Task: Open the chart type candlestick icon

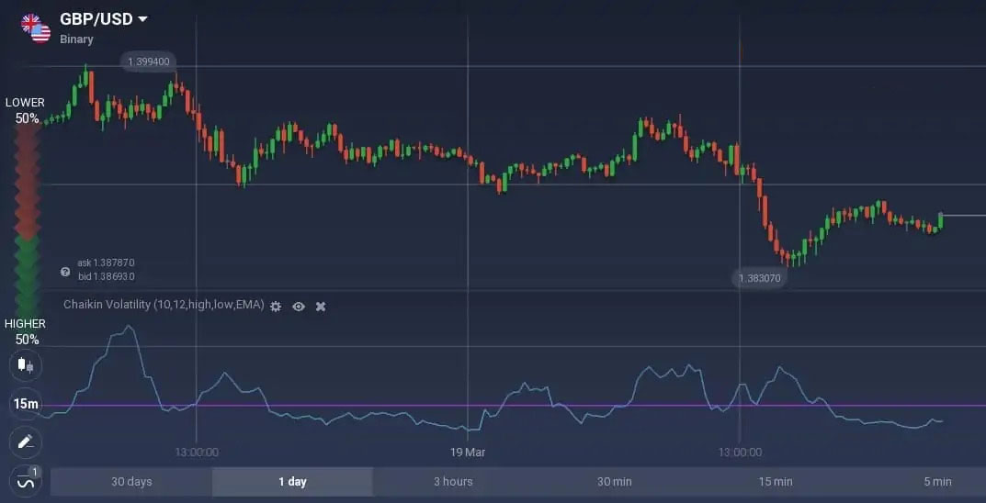Action: (x=25, y=365)
